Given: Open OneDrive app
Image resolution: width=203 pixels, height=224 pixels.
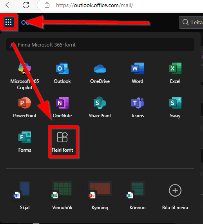Looking at the screenshot, I should coord(100,73).
